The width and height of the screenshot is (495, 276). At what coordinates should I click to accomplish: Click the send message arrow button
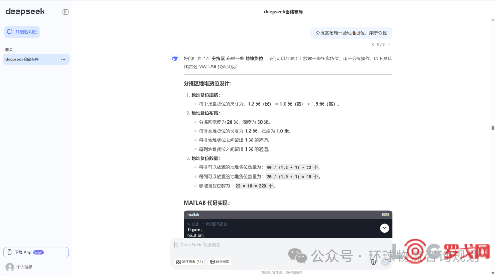tap(385, 262)
